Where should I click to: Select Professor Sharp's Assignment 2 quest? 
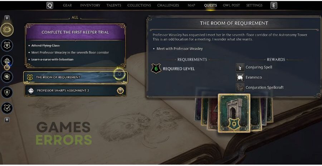tap(75, 91)
